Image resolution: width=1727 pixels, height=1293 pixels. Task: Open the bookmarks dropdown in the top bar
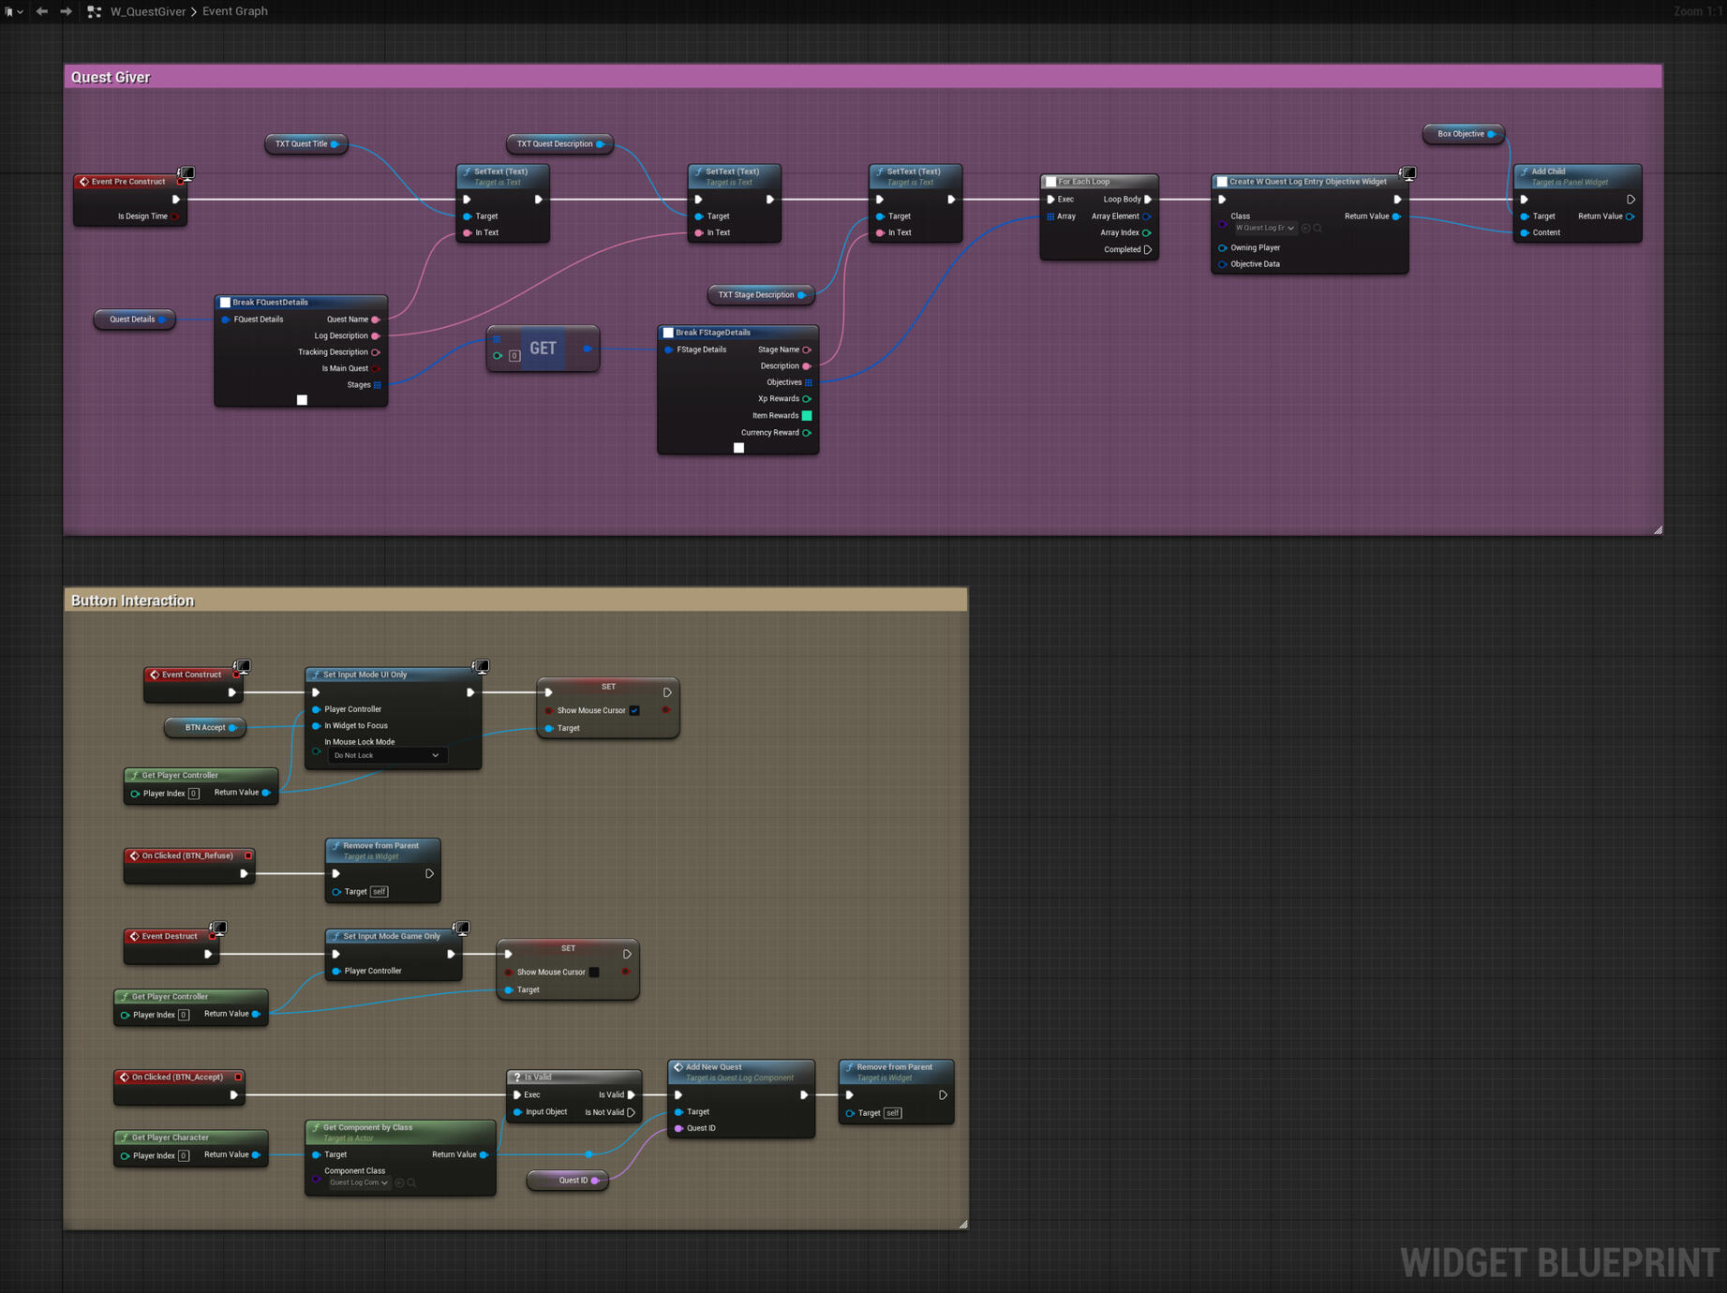pos(13,11)
